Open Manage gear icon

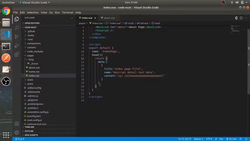pos(16,132)
